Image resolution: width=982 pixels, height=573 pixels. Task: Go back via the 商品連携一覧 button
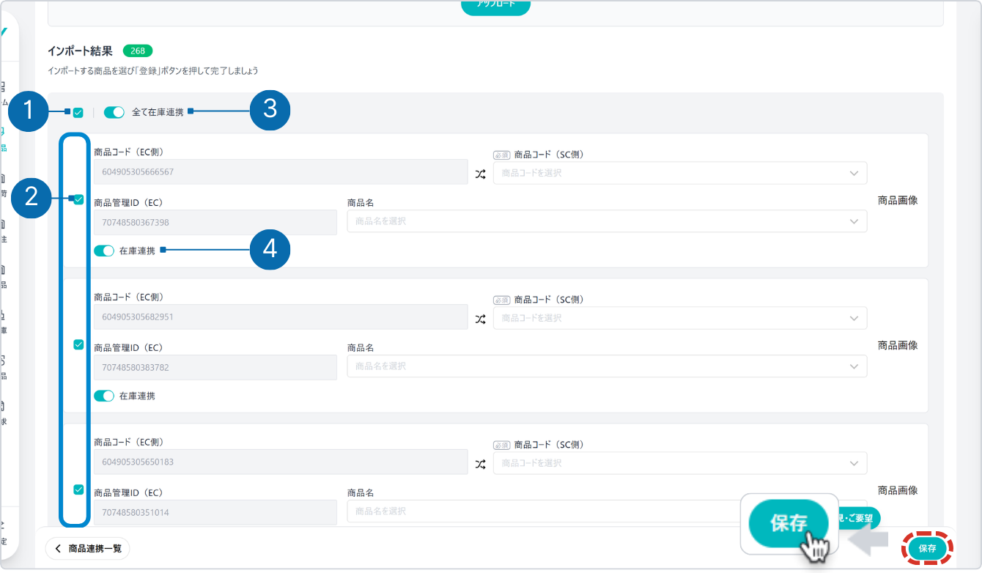[88, 548]
